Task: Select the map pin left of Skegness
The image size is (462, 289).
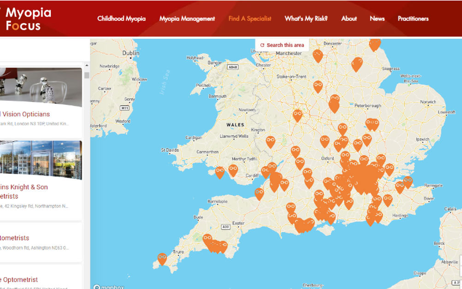Action: pos(357,64)
